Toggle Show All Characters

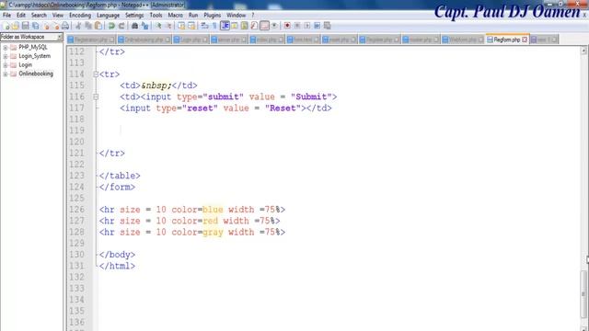[214, 26]
